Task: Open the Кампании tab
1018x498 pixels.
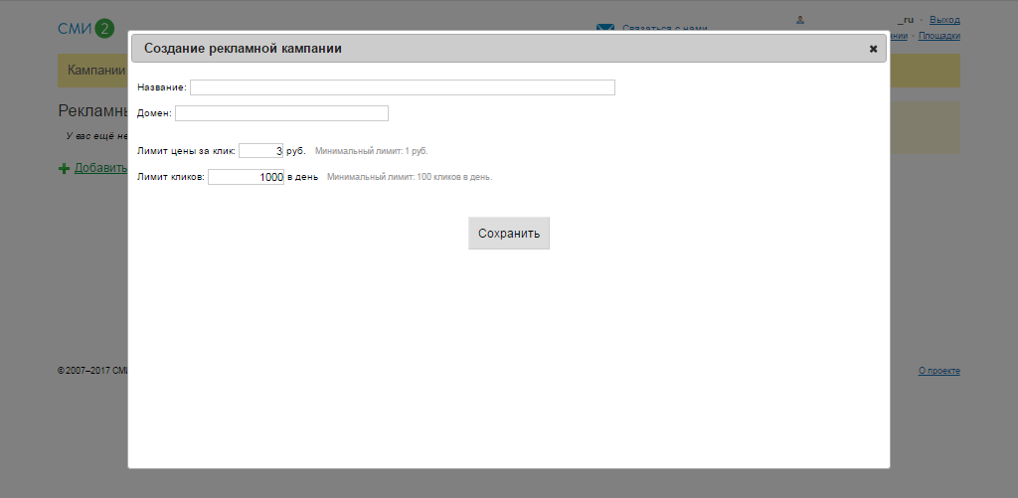Action: (96, 71)
